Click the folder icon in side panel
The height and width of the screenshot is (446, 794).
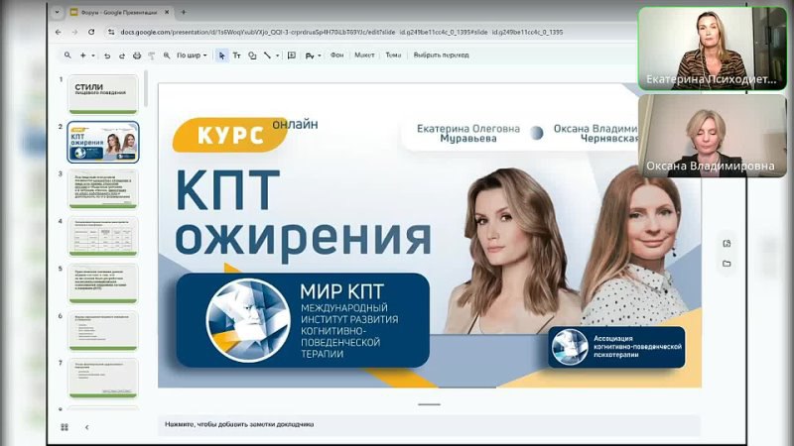point(727,264)
